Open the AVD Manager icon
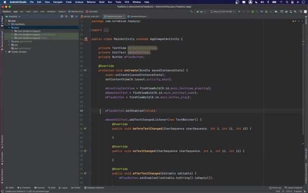 [291, 12]
